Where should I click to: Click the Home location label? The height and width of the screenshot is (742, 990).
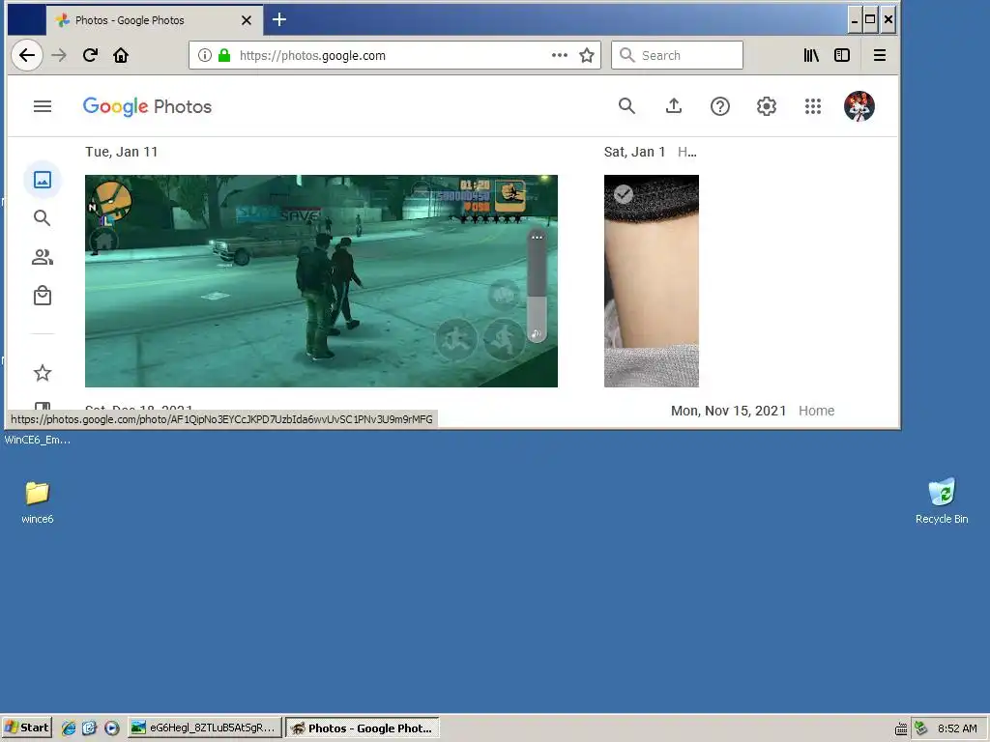816,411
